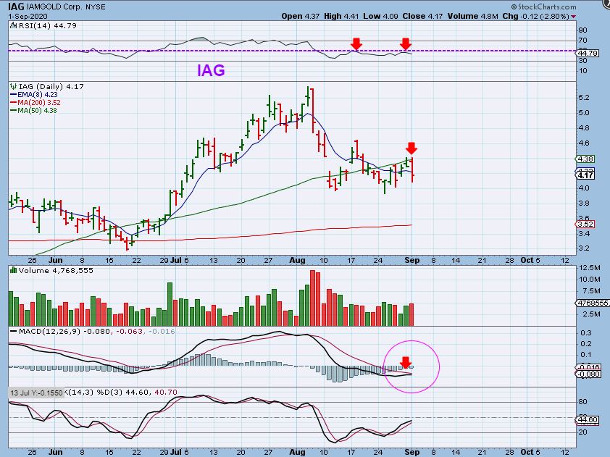Click the MA(50) 4.38 legend text
Screen dimensions: 610x457
37,111
